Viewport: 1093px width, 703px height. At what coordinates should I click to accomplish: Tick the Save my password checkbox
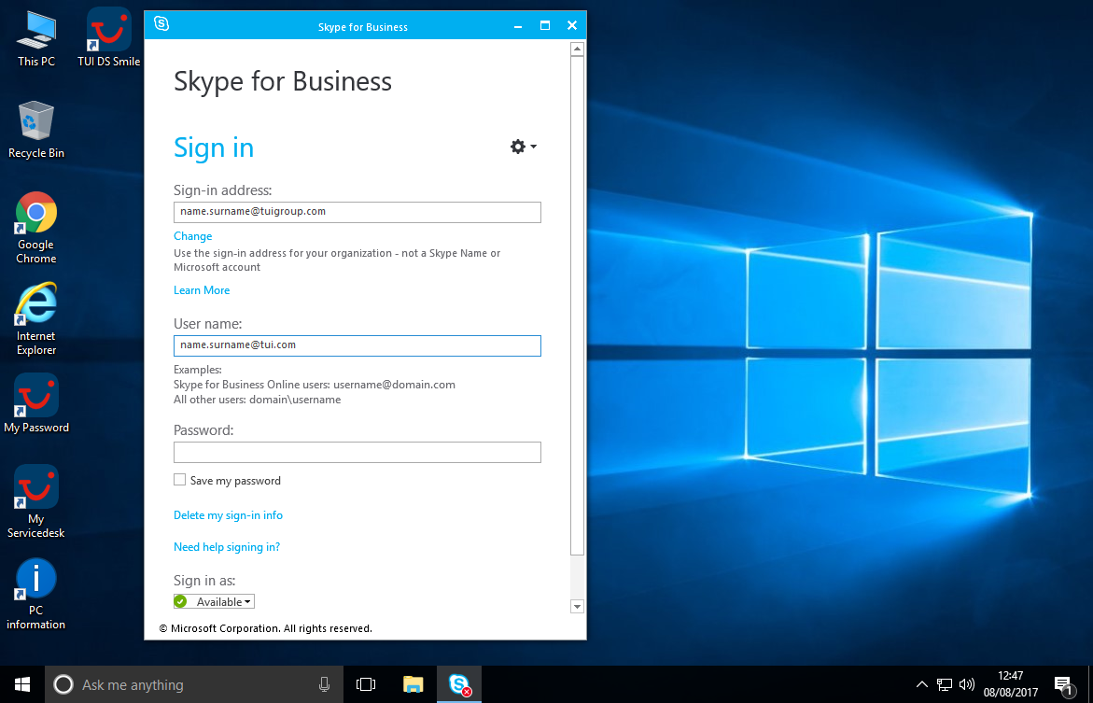pos(180,480)
